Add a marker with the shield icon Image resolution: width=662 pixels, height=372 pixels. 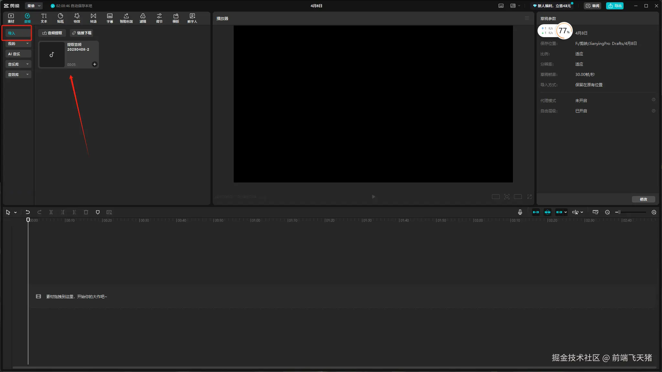pos(98,212)
